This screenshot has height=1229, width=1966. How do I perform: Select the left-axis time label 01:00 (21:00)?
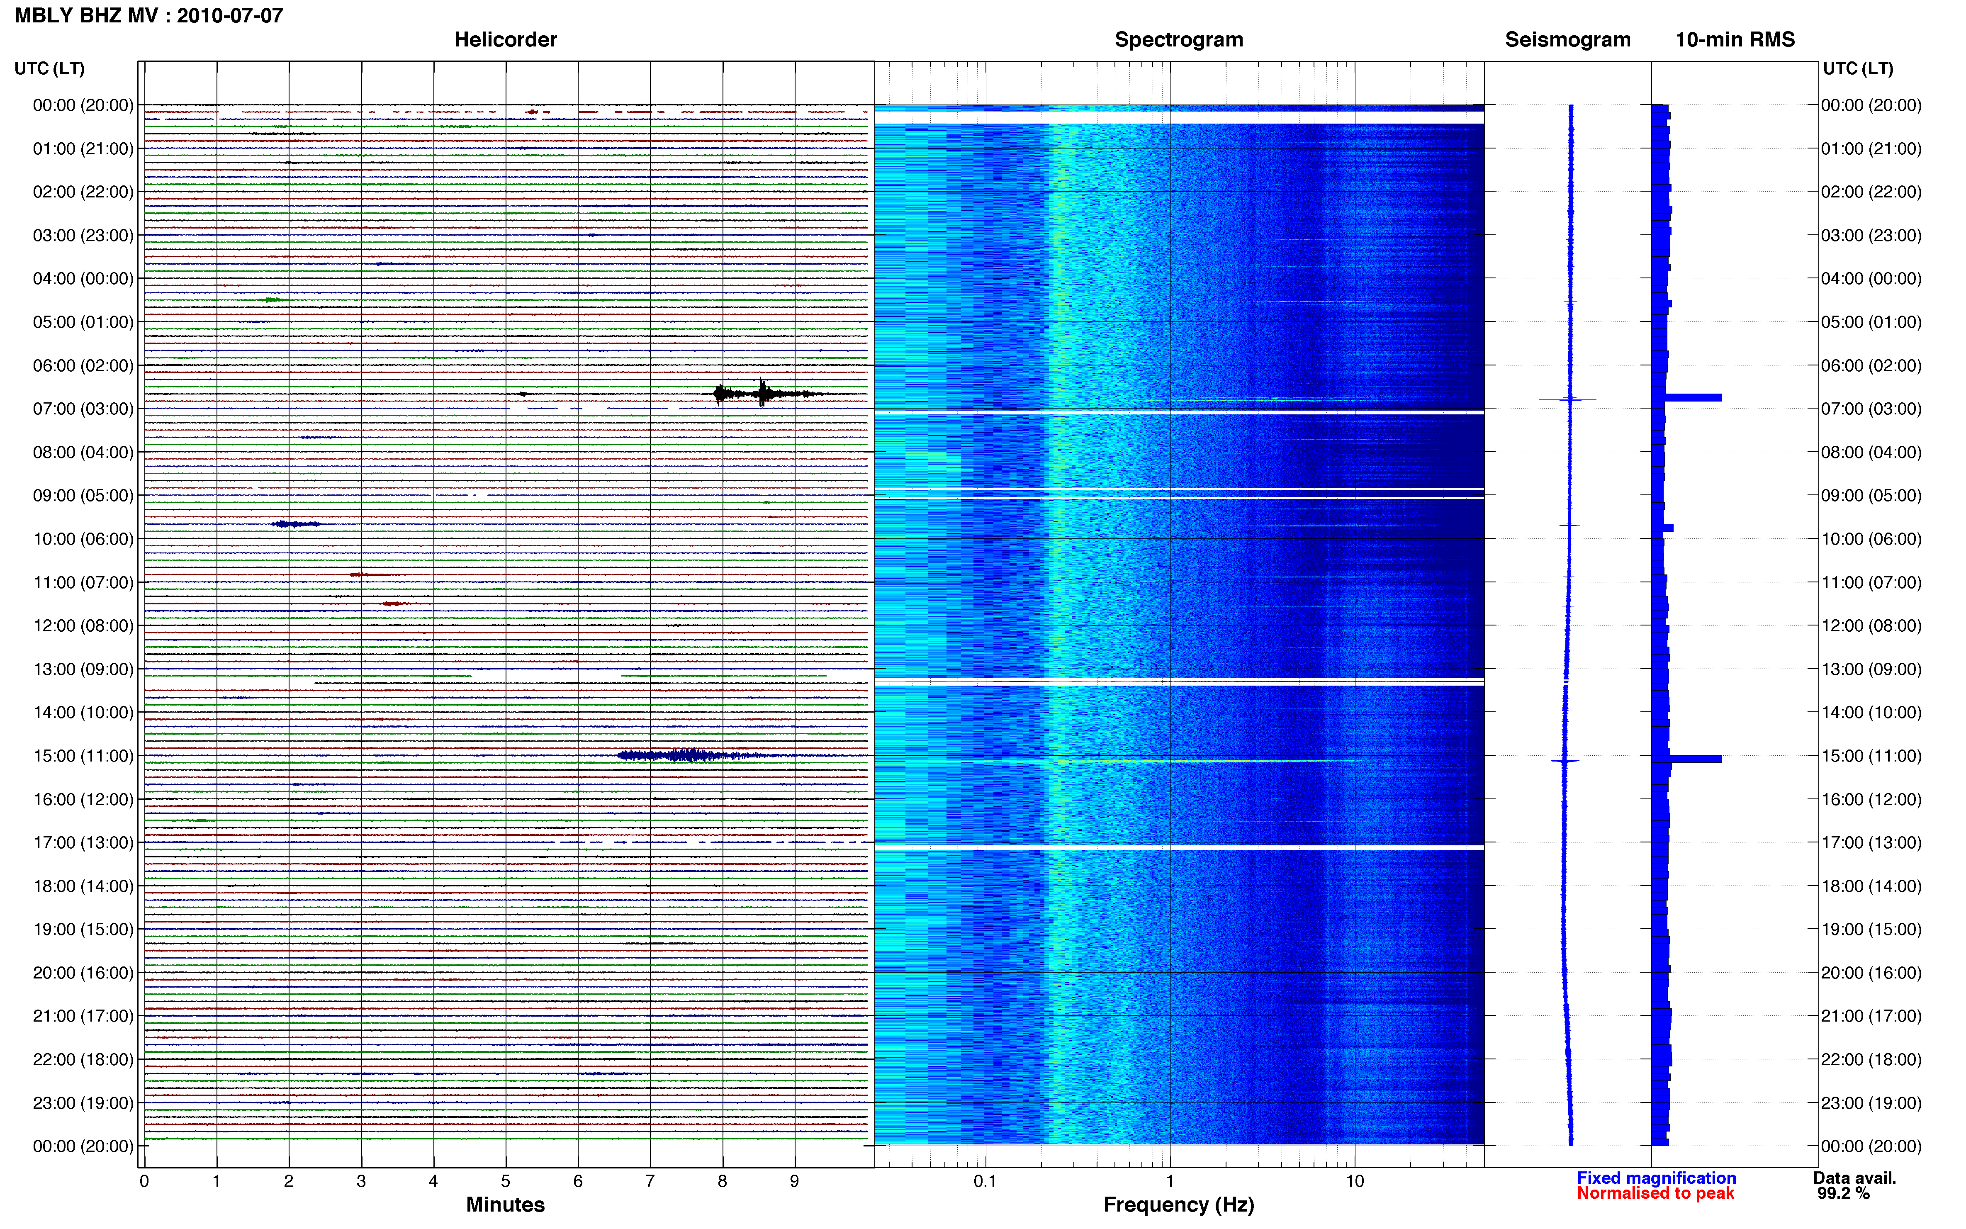coord(83,149)
